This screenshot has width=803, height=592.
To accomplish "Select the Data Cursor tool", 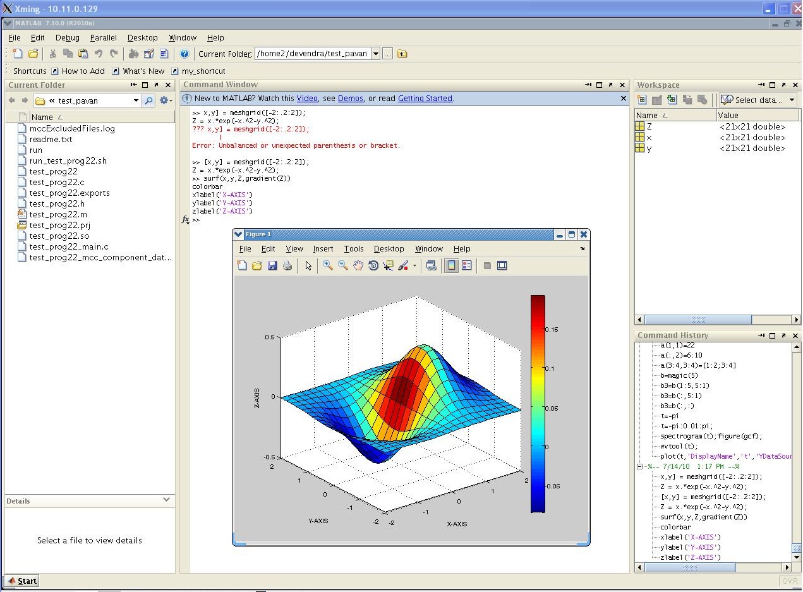I will click(x=388, y=266).
